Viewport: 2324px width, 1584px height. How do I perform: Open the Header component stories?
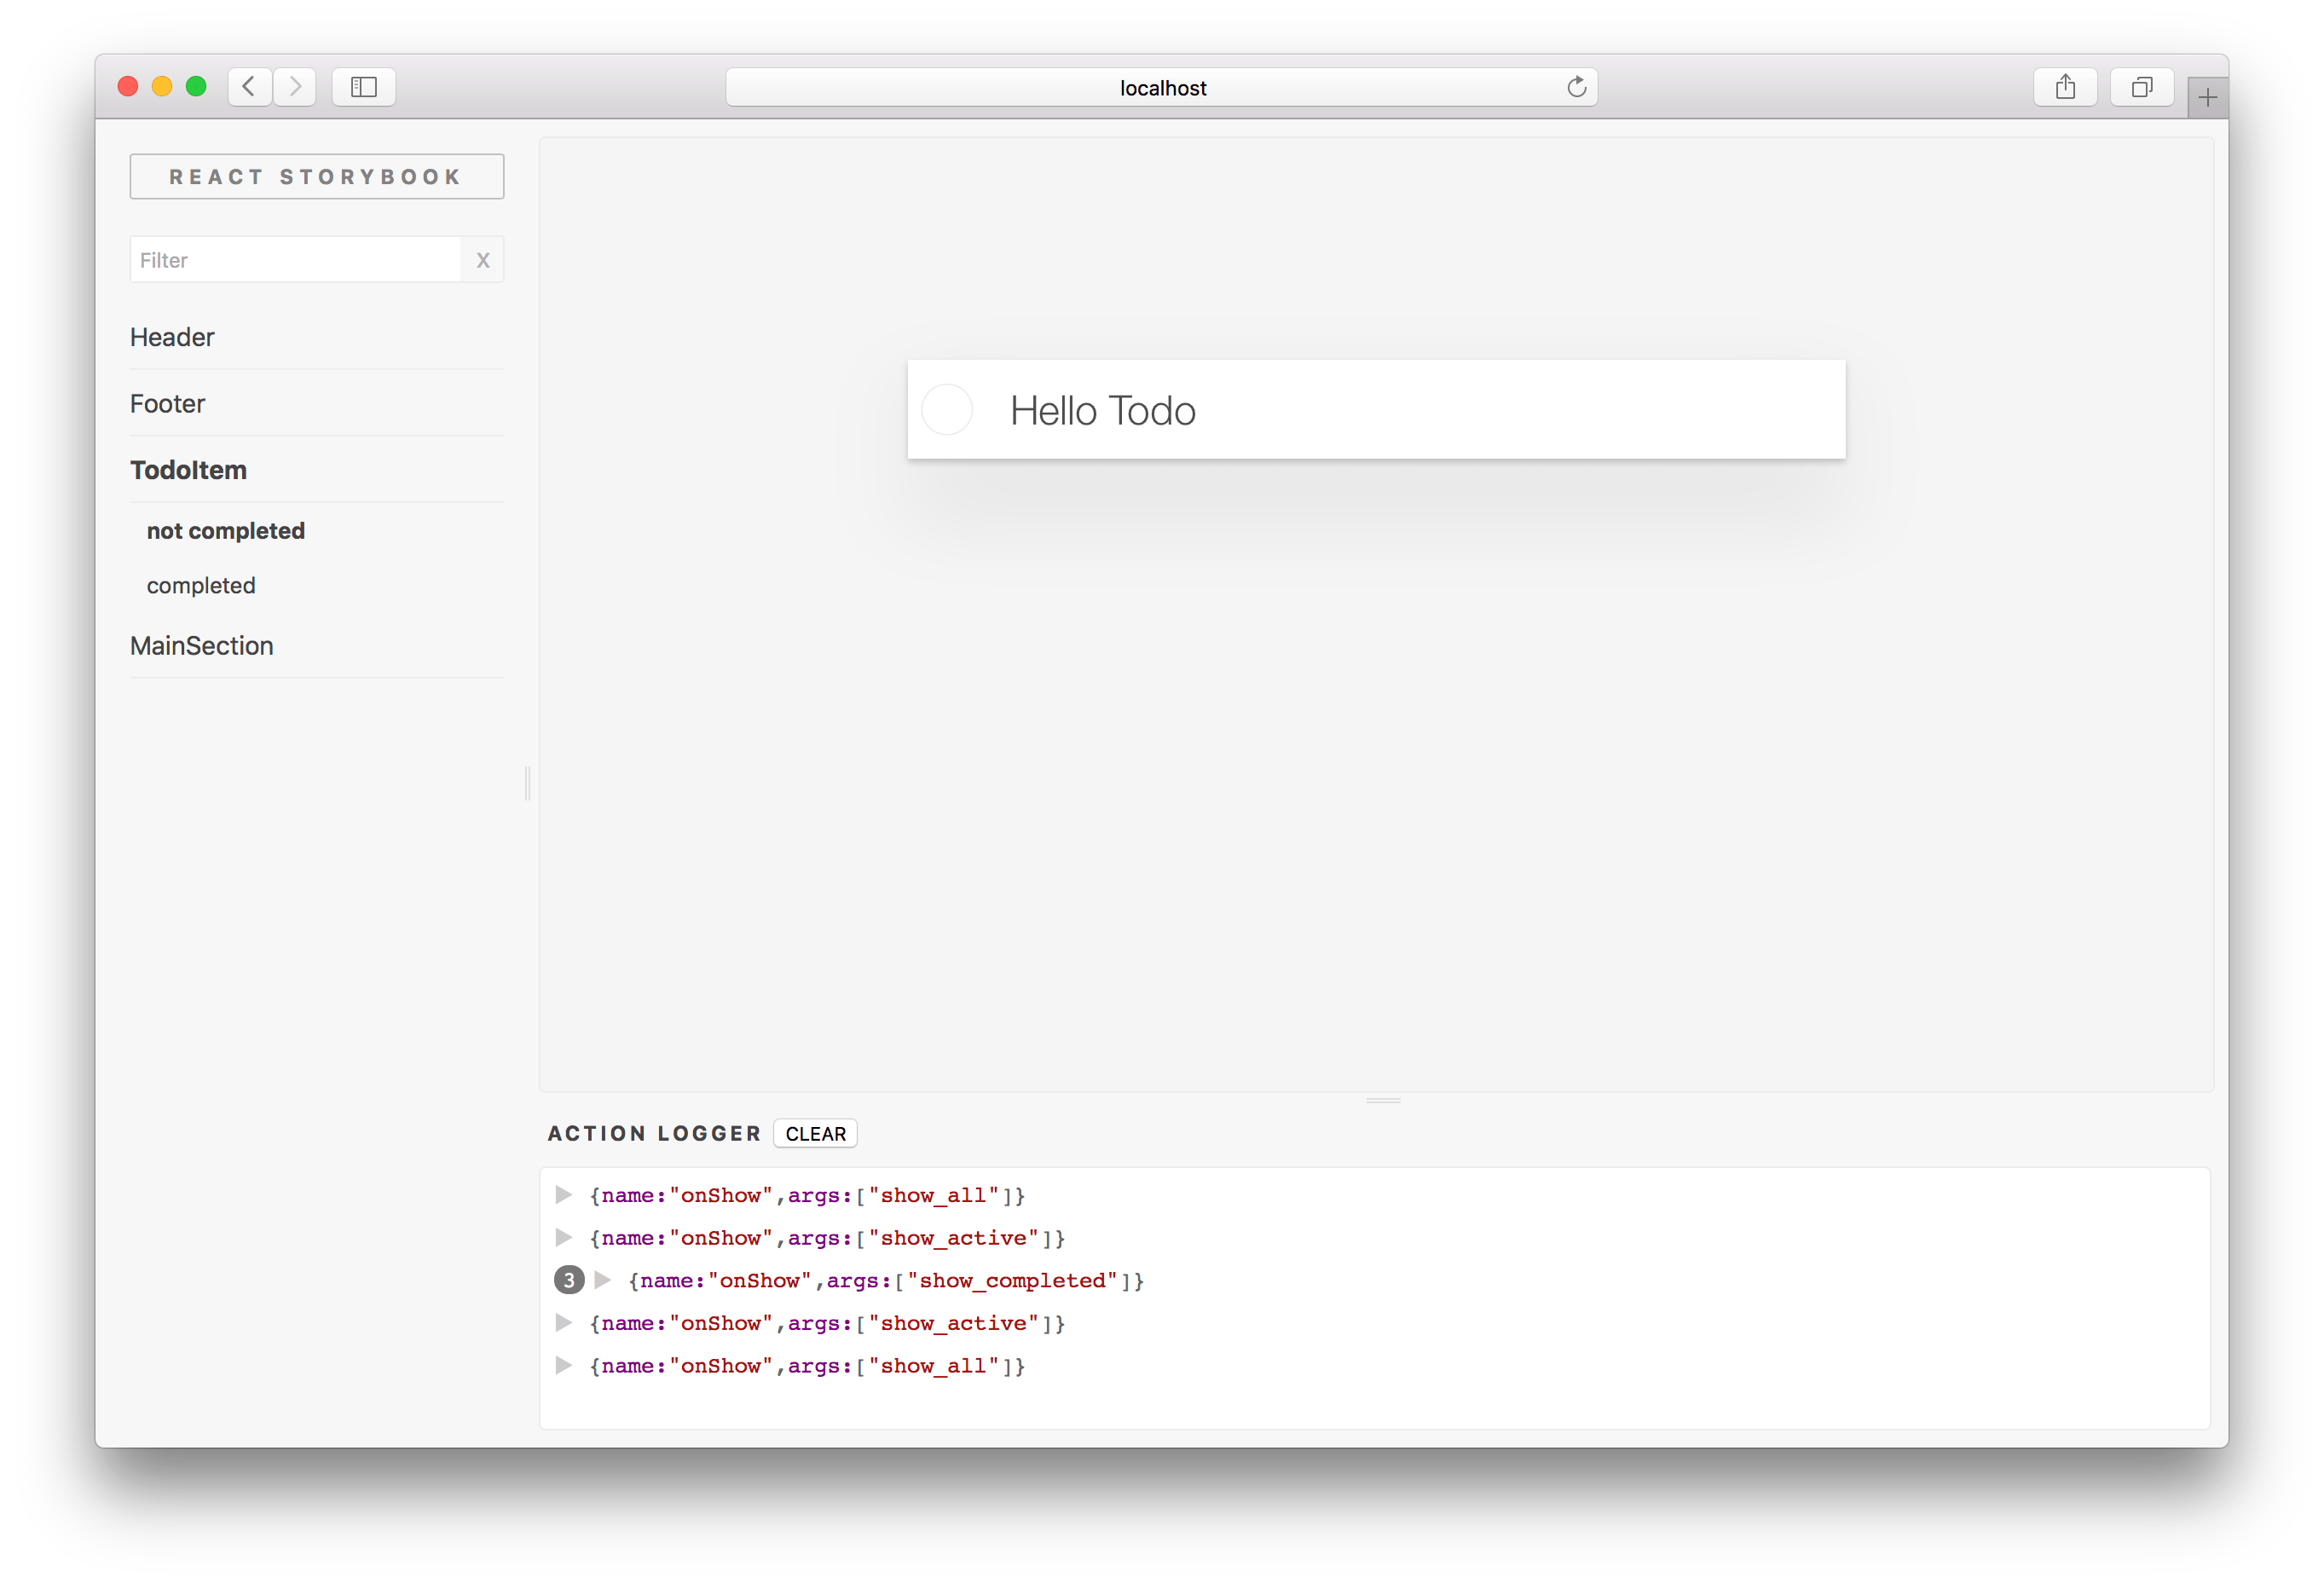[172, 337]
